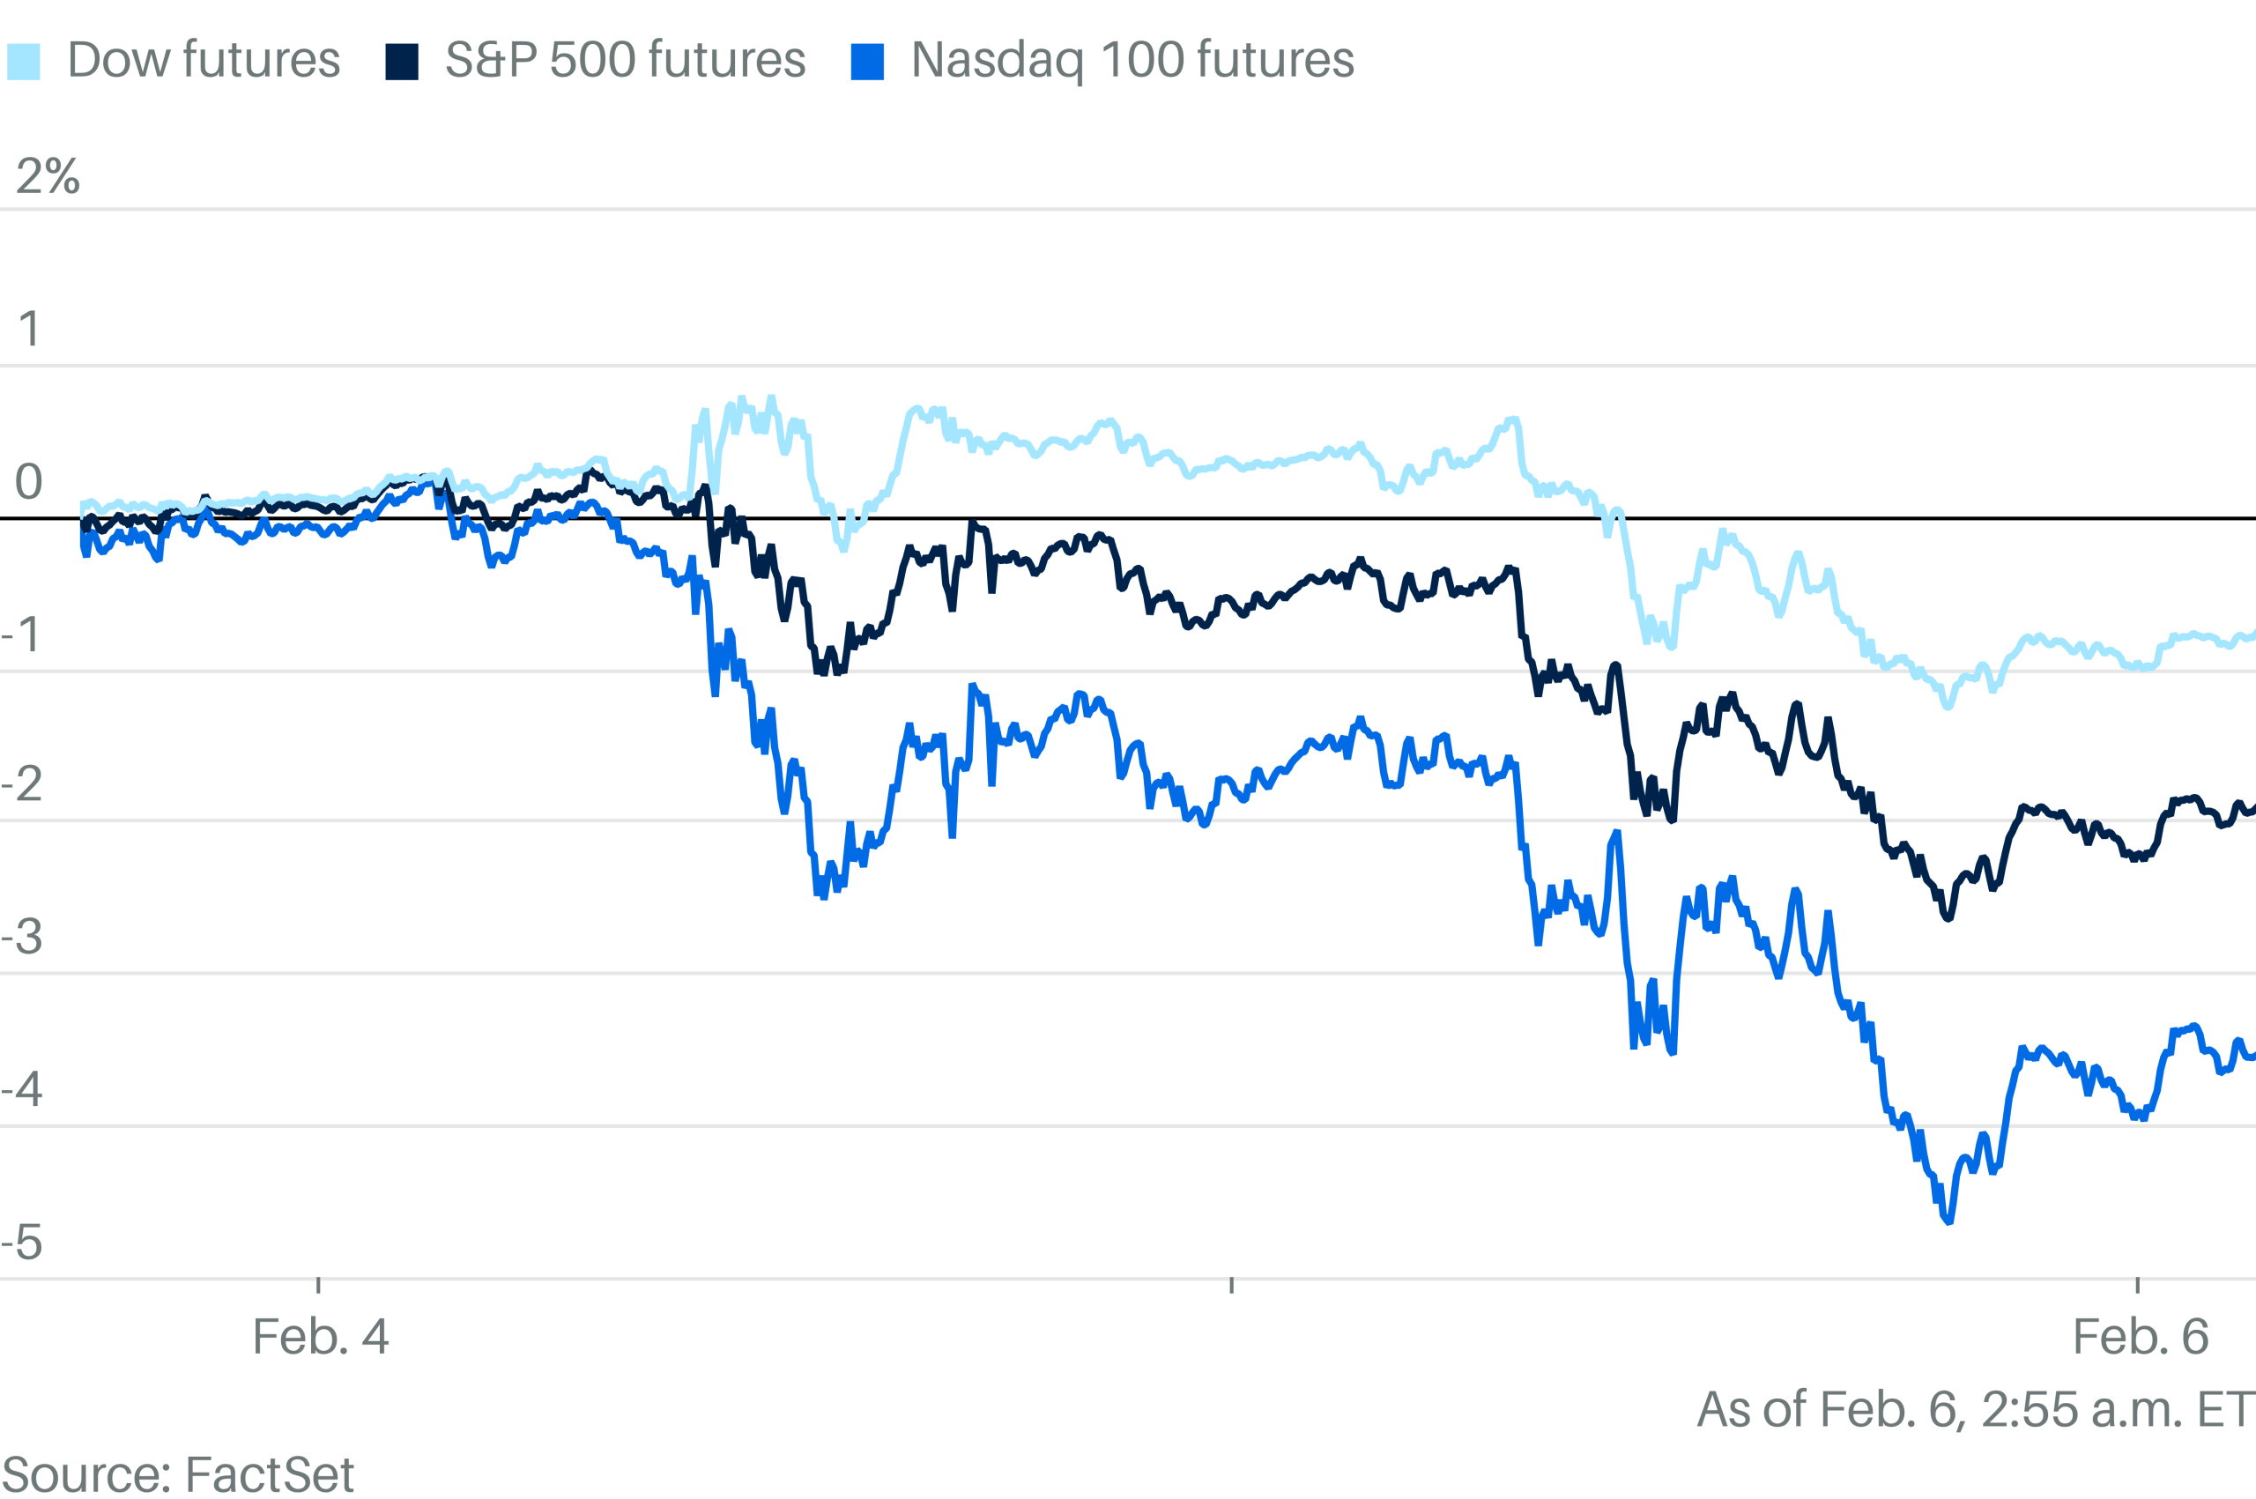Viewport: 2256px width, 1499px height.
Task: Click the tick mark above Feb. 4
Action: pyautogui.click(x=318, y=1285)
